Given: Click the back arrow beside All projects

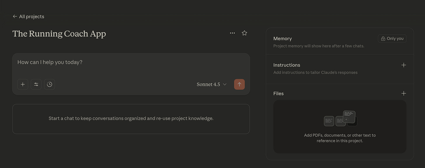Looking at the screenshot, I should [15, 17].
